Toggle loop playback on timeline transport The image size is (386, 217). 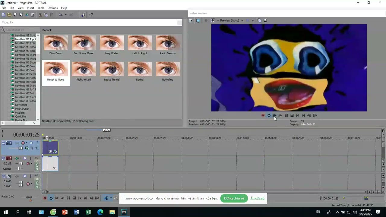pyautogui.click(x=51, y=198)
